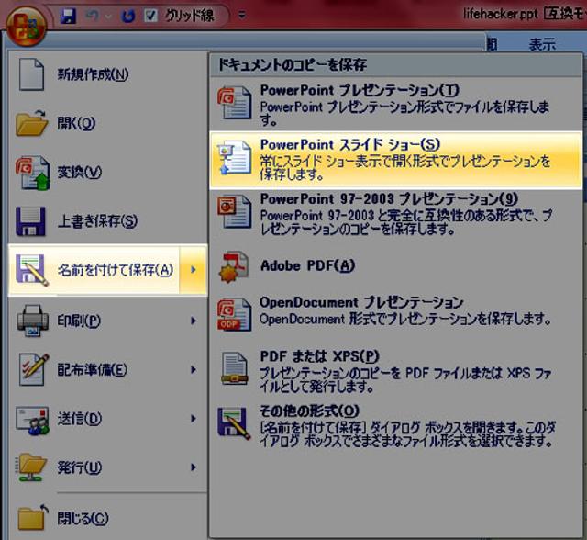Screen dimensions: 587x540
Task: Choose PowerPoint プレゼンテーション(T) save format
Action: pyautogui.click(x=395, y=104)
